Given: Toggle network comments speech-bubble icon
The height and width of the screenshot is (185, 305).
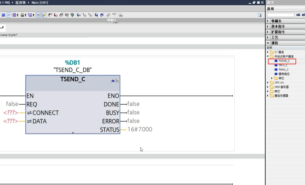Looking at the screenshot, I should click(9, 15).
